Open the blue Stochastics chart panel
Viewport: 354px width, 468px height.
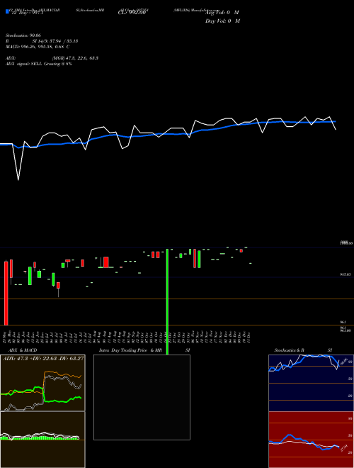pos(311,383)
